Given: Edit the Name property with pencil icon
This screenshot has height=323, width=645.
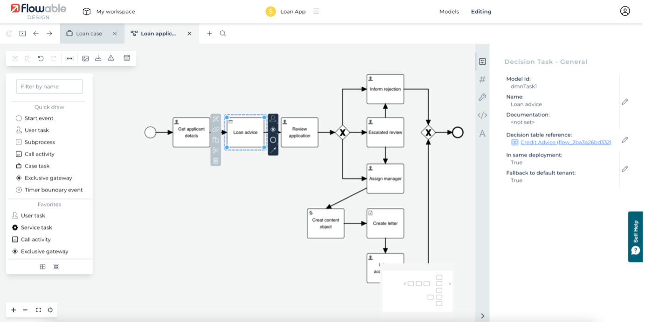Looking at the screenshot, I should tap(625, 102).
